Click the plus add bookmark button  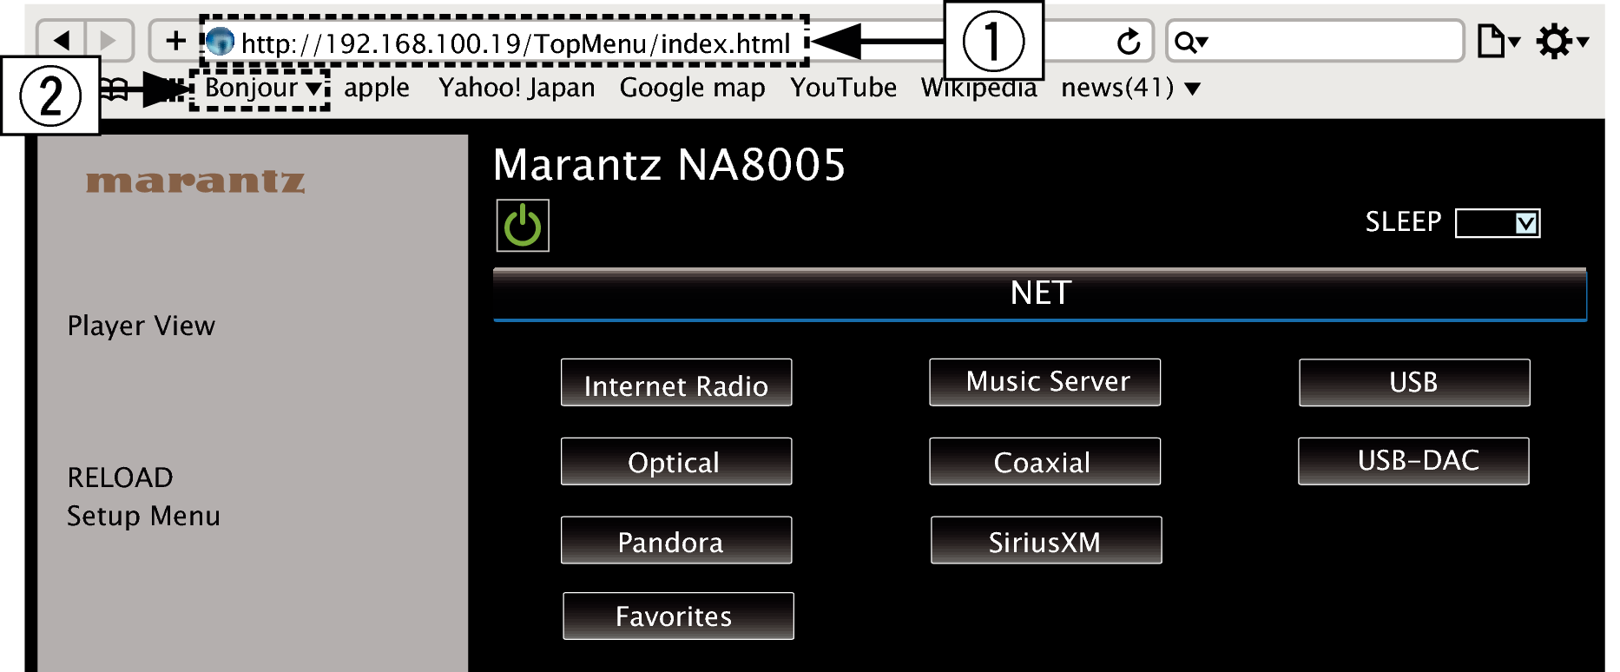tap(175, 40)
